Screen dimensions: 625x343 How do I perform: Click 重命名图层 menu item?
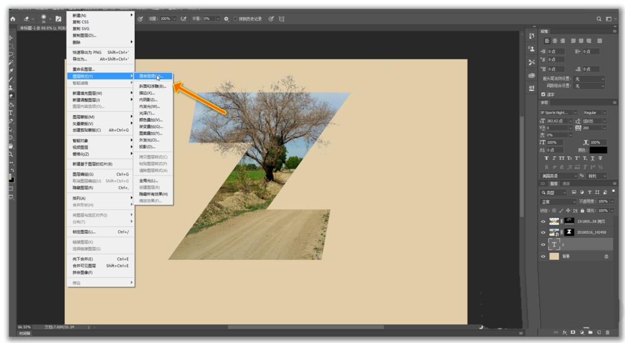click(x=101, y=69)
